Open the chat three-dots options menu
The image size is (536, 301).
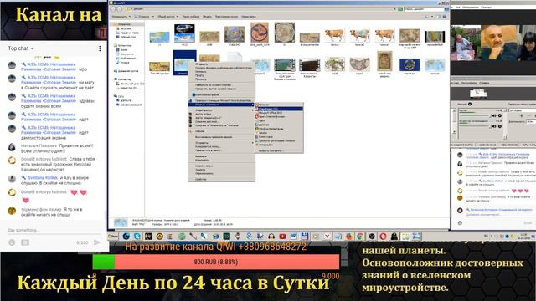point(100,48)
